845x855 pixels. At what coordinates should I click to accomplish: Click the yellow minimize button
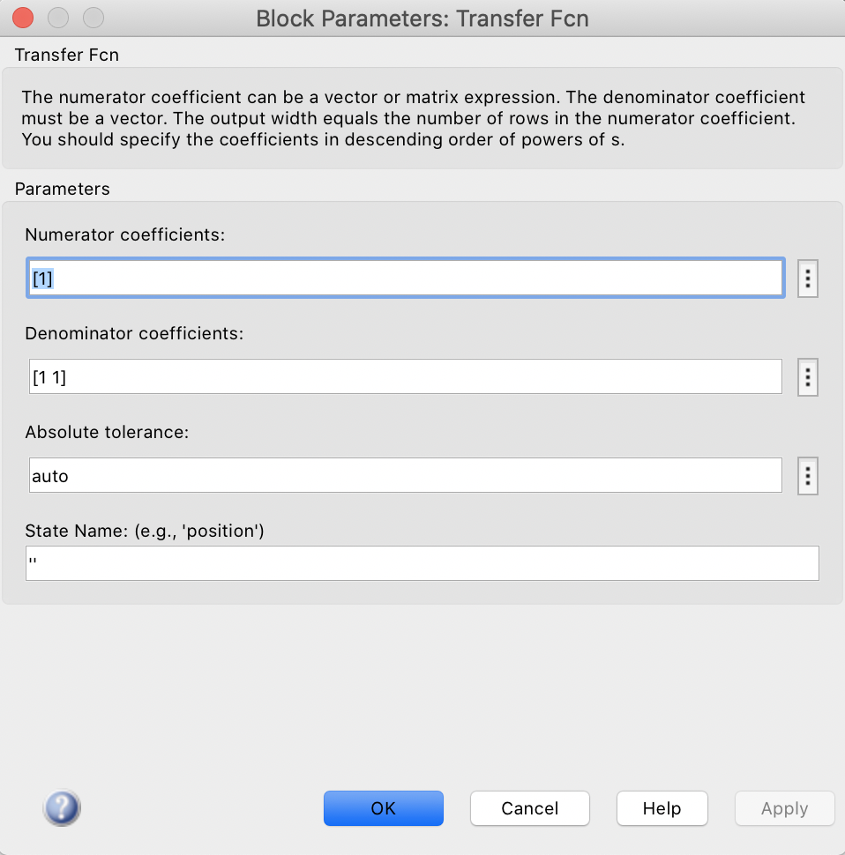point(57,17)
